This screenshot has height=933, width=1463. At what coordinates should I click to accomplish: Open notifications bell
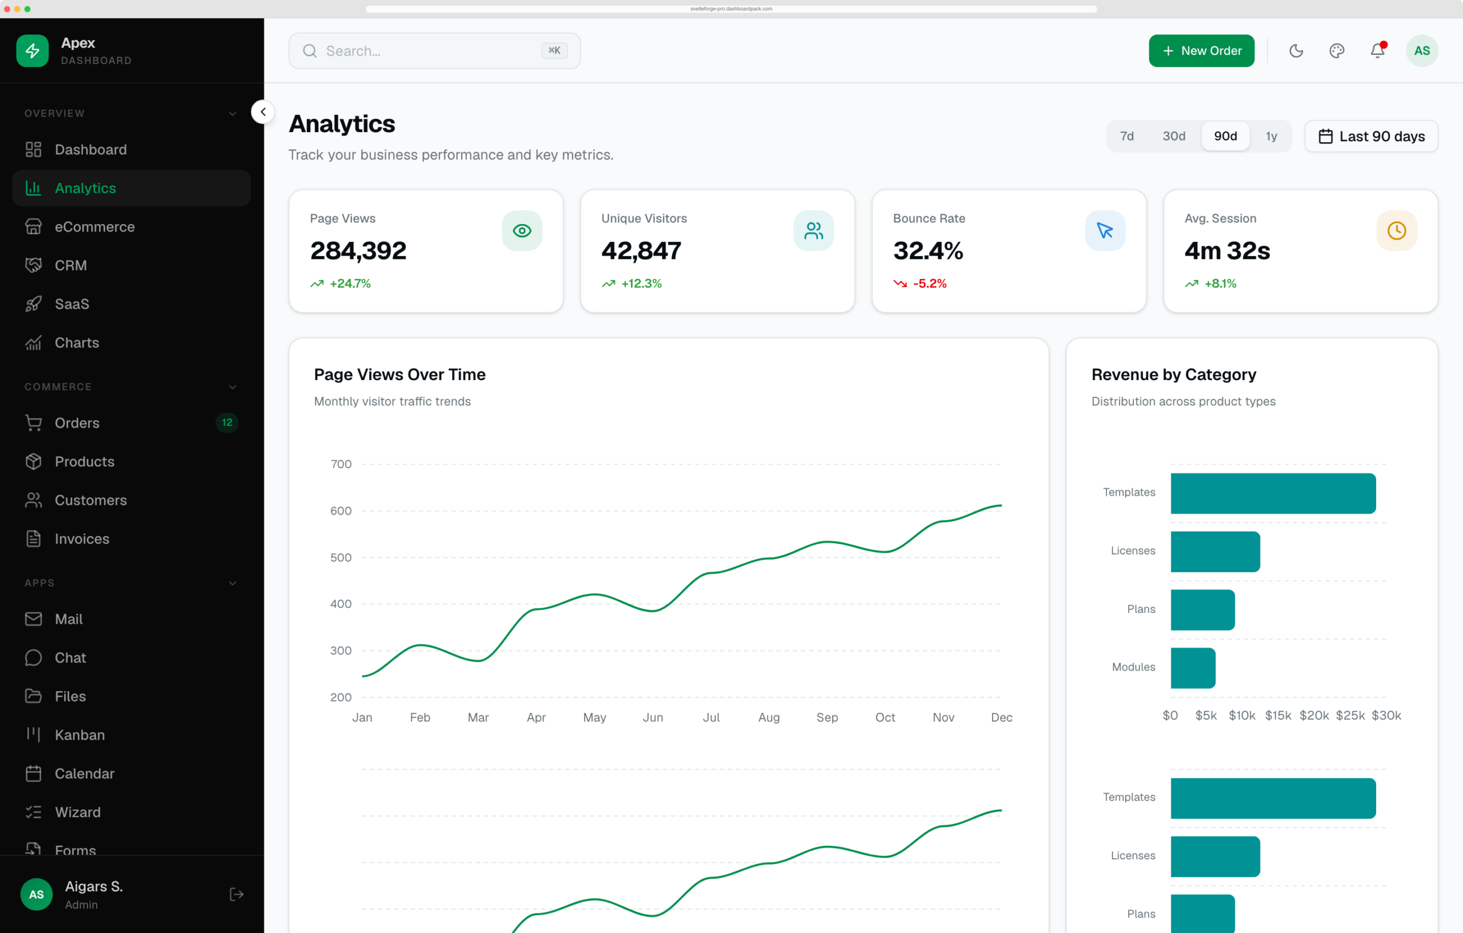(x=1377, y=51)
